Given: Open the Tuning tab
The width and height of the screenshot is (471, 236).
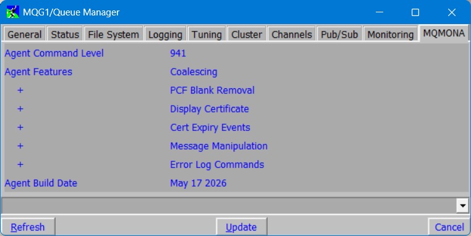Looking at the screenshot, I should [206, 35].
